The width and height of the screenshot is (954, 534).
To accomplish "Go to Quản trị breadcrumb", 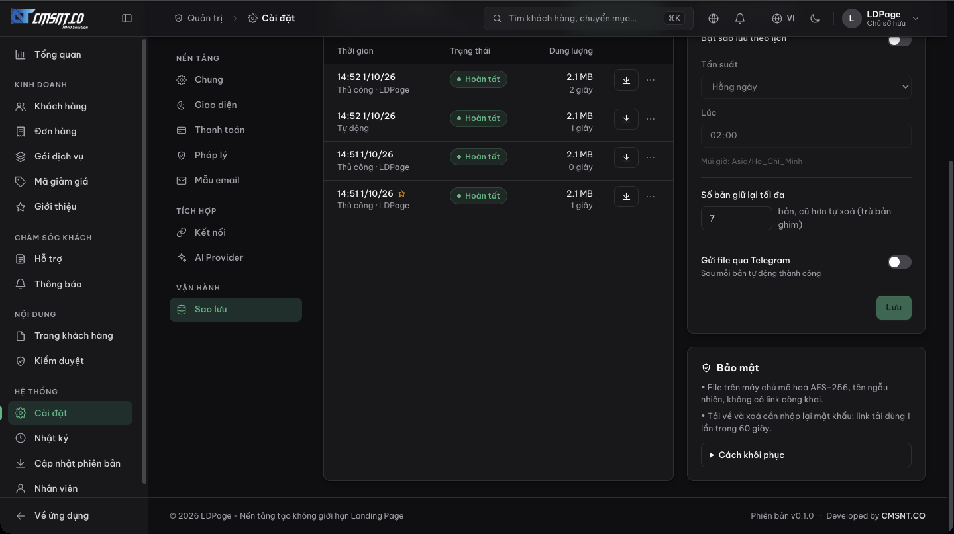I will pos(198,18).
